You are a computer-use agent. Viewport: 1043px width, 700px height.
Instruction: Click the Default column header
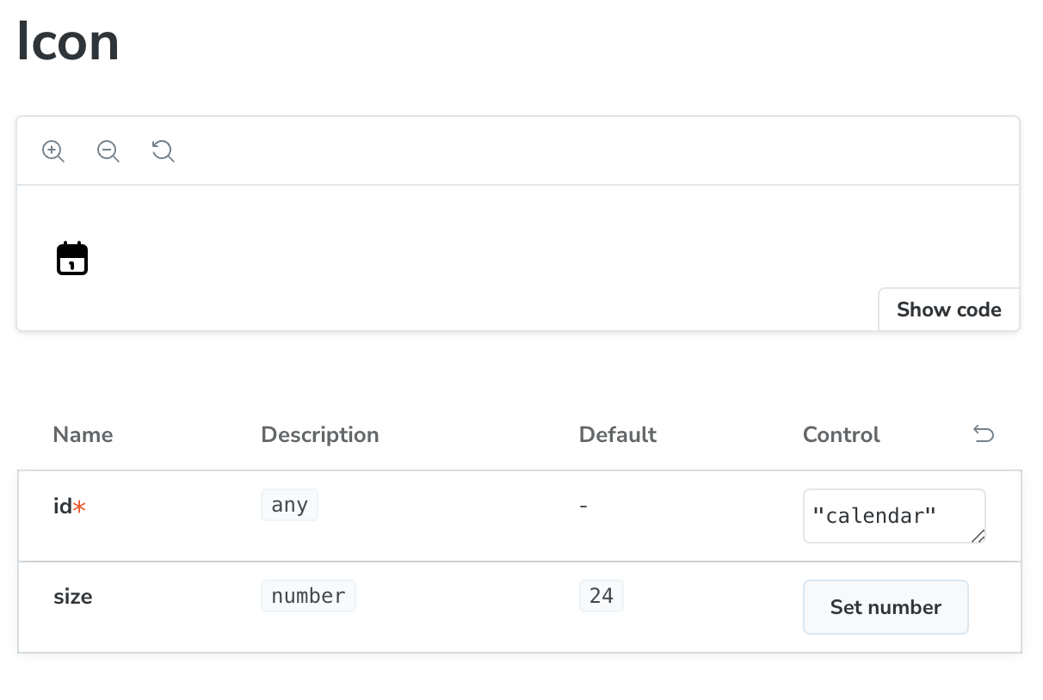pos(617,435)
